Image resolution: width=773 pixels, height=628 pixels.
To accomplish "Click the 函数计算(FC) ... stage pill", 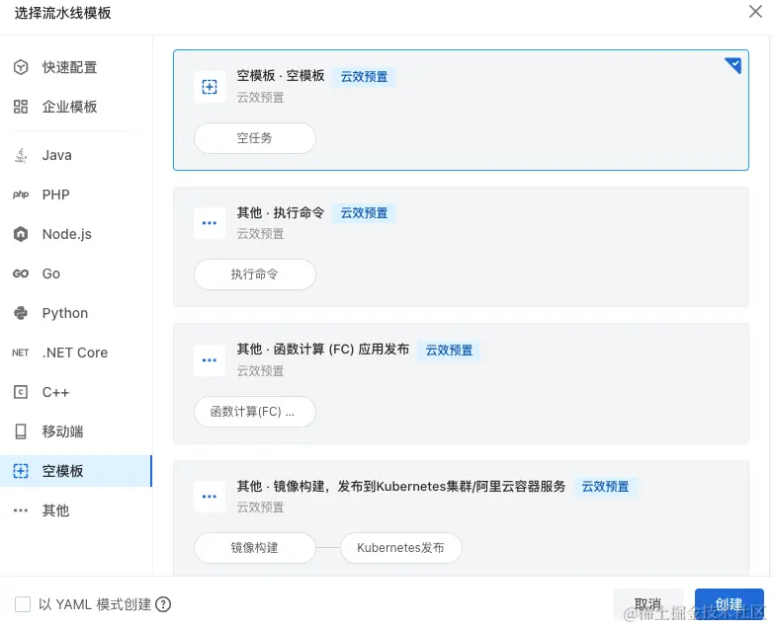I will [x=255, y=412].
